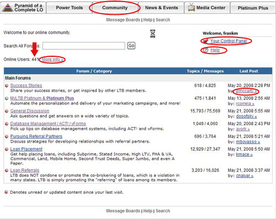Click the Go search button
This screenshot has height=219, width=276.
click(x=131, y=46)
